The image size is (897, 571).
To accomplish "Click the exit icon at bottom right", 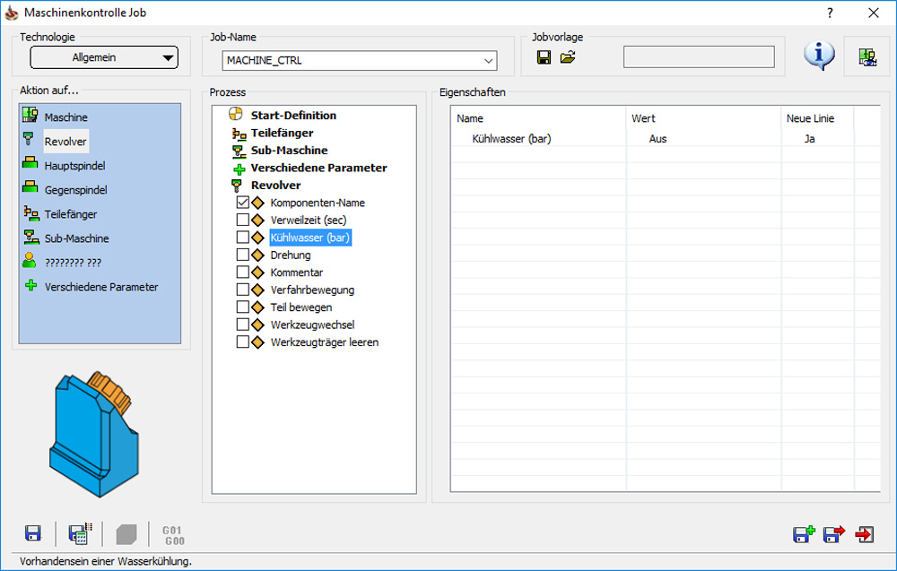I will click(865, 534).
